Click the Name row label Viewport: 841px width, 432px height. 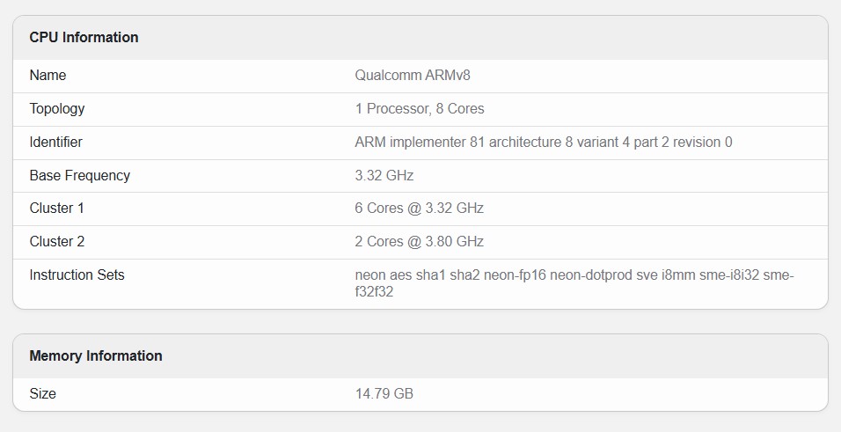tap(48, 76)
